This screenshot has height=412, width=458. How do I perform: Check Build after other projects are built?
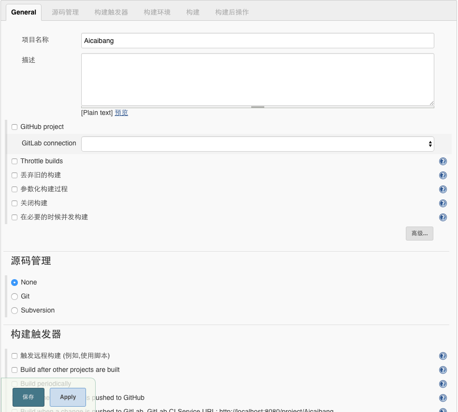click(14, 370)
